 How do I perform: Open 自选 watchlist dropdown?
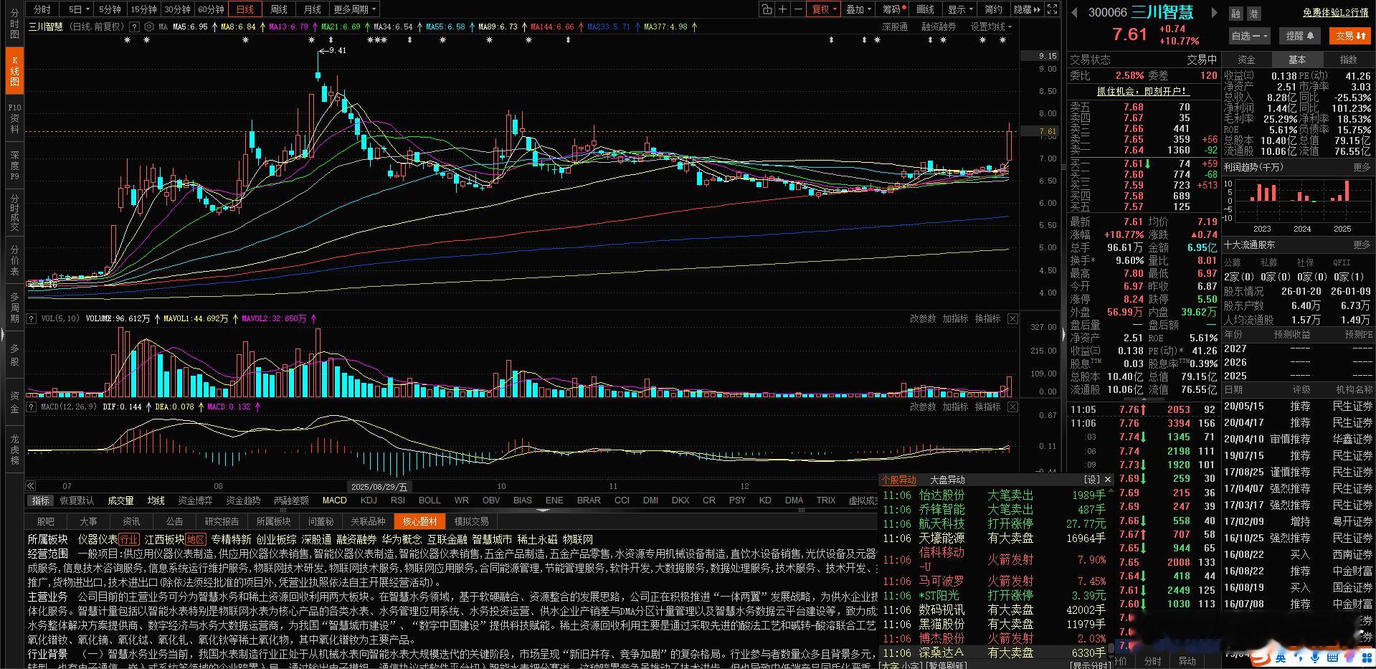pyautogui.click(x=1249, y=35)
